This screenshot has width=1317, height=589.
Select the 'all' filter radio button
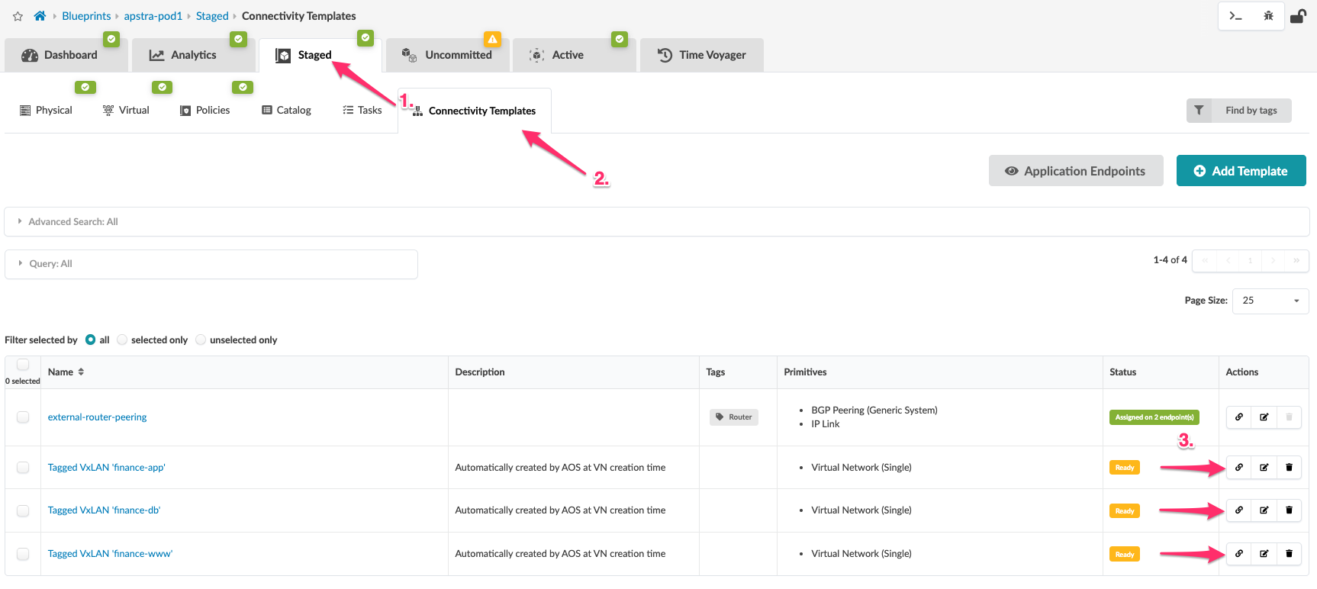91,340
